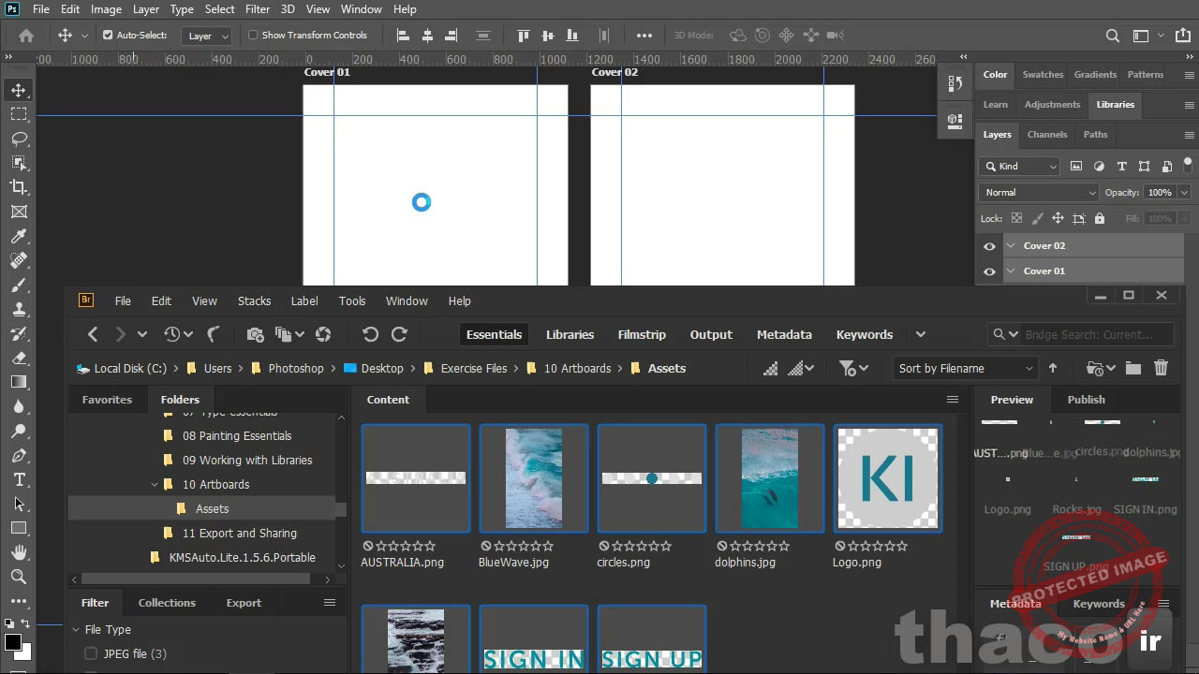
Task: Select the dolphins.jpg thumbnail
Action: pos(769,477)
